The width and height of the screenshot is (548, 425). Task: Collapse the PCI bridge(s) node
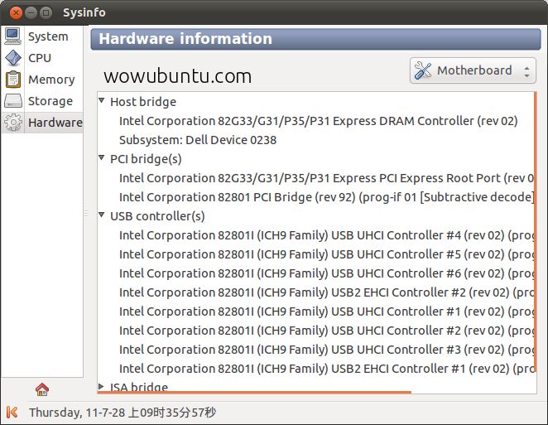102,158
